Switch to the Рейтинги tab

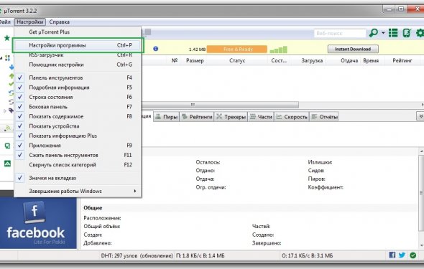[197, 117]
